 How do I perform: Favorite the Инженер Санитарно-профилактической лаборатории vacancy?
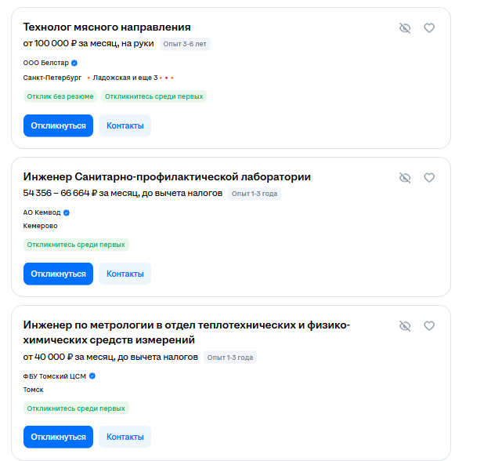tap(429, 178)
